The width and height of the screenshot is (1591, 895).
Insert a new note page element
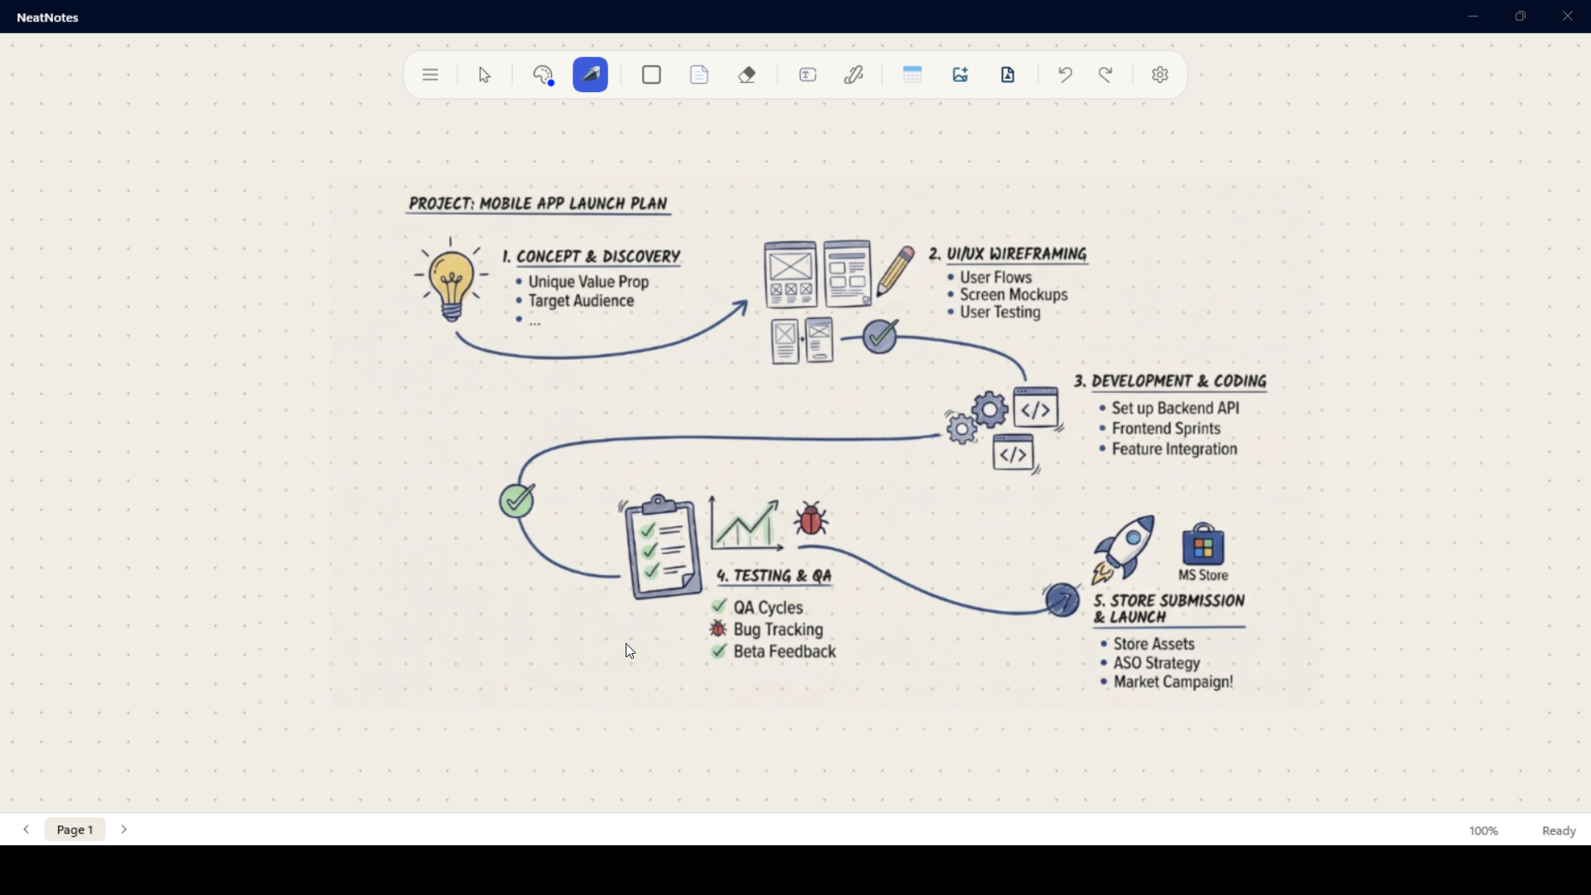[x=700, y=75]
